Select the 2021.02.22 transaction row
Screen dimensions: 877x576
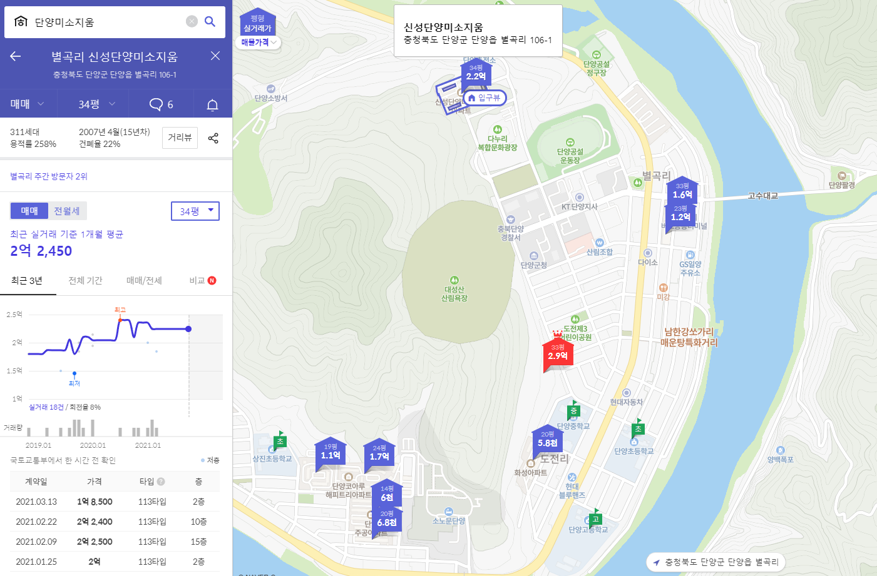(x=115, y=522)
